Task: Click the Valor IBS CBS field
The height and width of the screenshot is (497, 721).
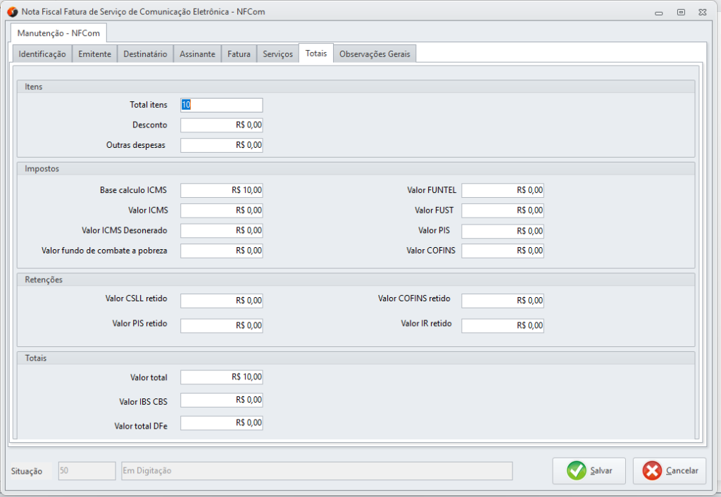Action: (221, 401)
